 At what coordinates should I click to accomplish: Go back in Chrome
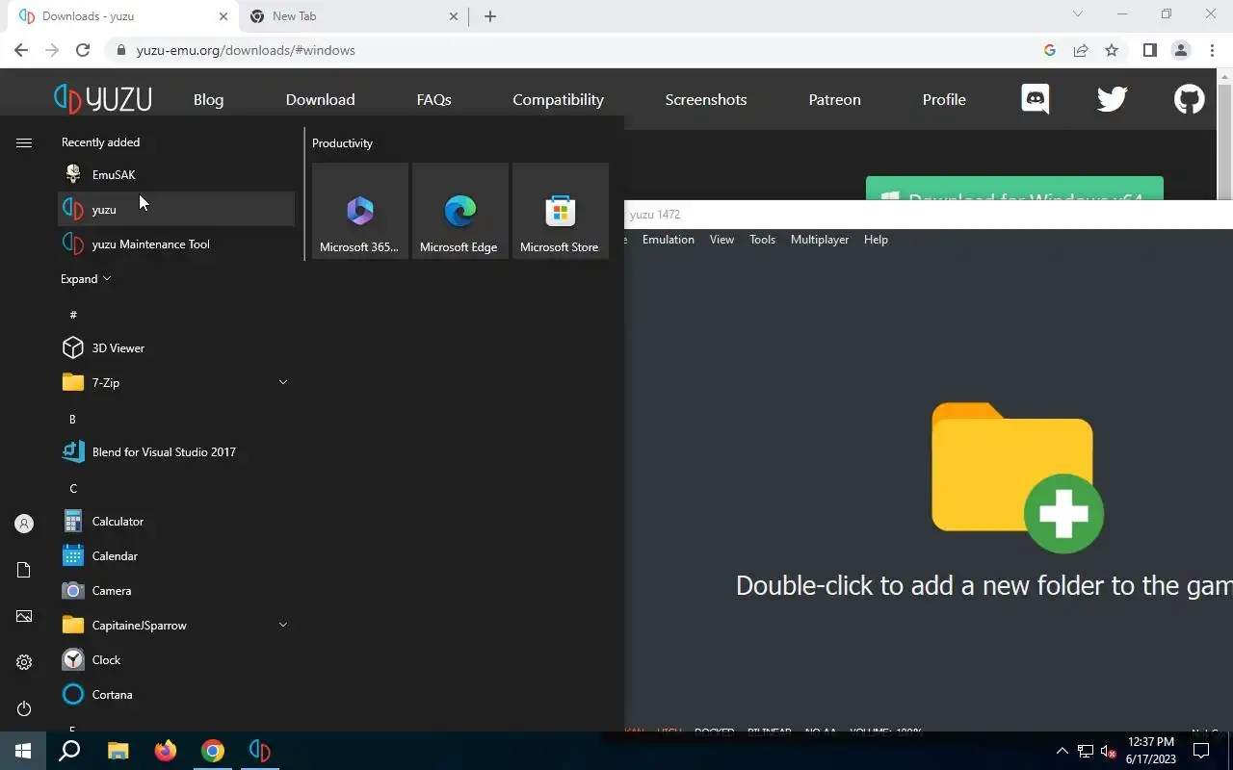21,50
